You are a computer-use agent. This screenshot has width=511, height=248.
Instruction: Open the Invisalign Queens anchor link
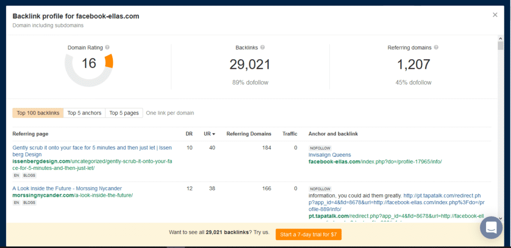click(x=330, y=155)
